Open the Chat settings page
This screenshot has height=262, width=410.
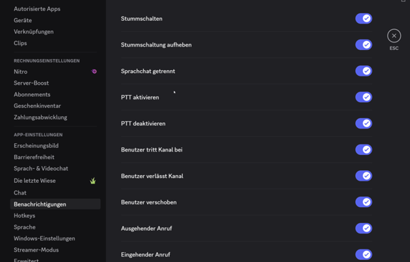tap(55, 193)
